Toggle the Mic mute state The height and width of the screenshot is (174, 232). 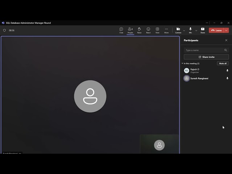coord(190,30)
